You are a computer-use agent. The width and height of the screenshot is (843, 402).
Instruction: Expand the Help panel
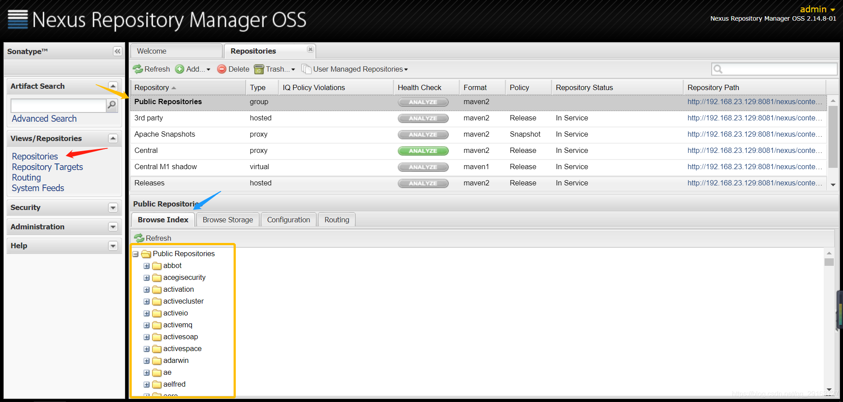[x=113, y=246]
